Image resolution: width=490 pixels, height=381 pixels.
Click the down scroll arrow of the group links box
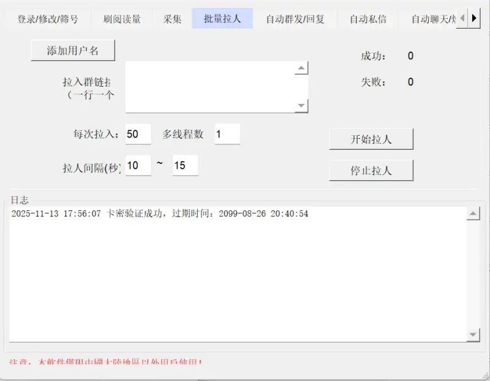301,106
